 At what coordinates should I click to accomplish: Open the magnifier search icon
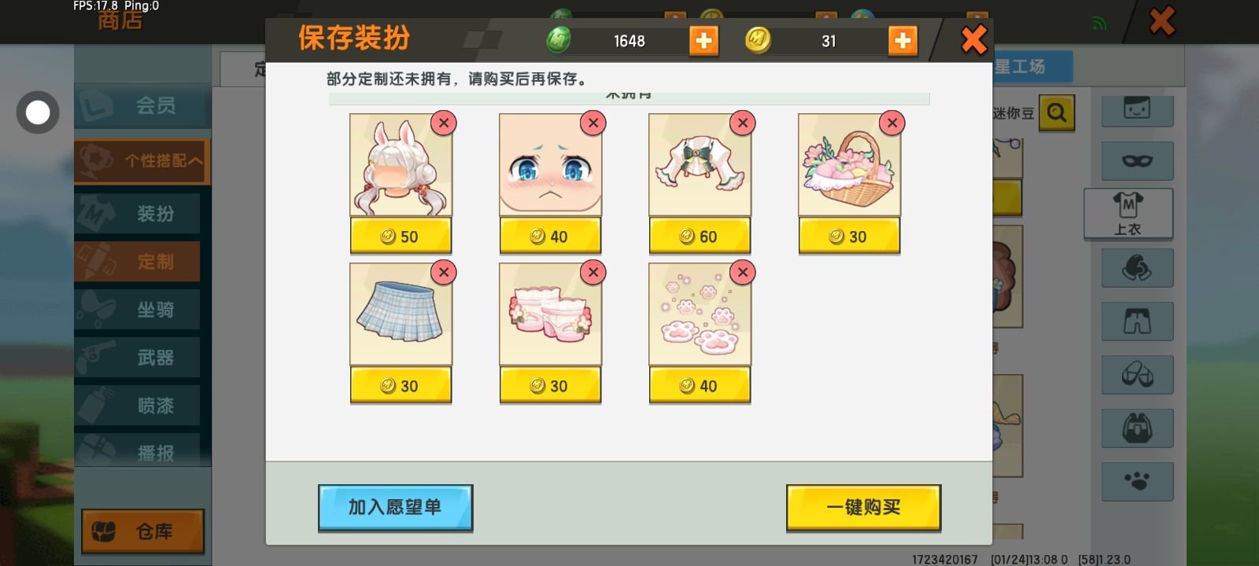(1057, 113)
